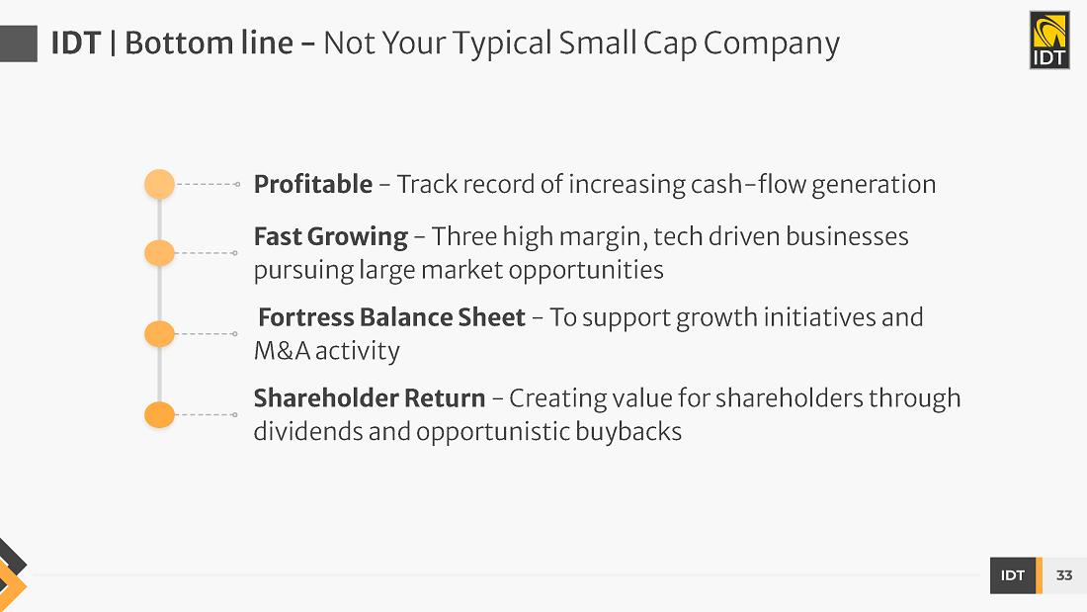
Task: Click the "IDT | Bottom line" title text
Action: [x=173, y=44]
